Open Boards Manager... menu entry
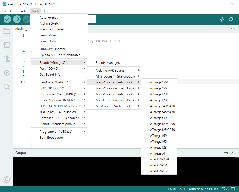The image size is (239, 192). pos(108,63)
